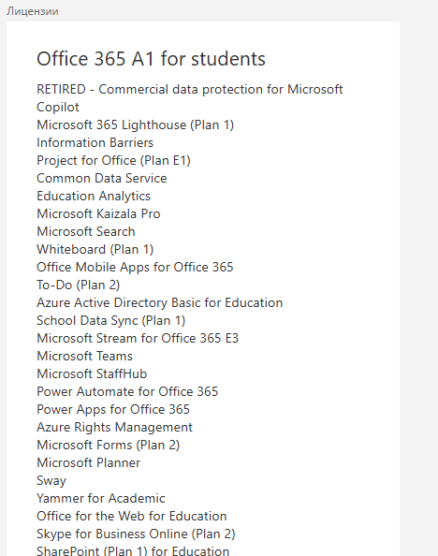Click the Microsoft Teams entry
This screenshot has height=556, width=438.
(85, 356)
